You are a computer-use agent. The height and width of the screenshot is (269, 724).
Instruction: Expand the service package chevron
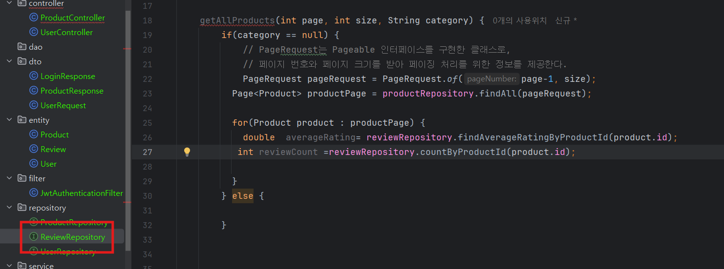pos(9,266)
